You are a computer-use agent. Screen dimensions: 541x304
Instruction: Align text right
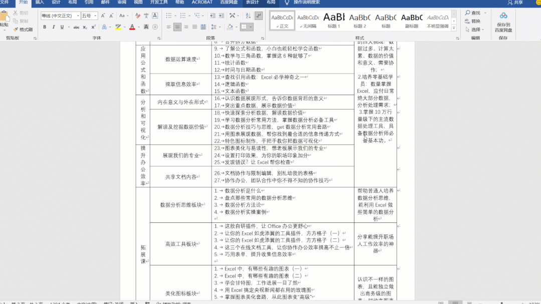click(x=186, y=27)
